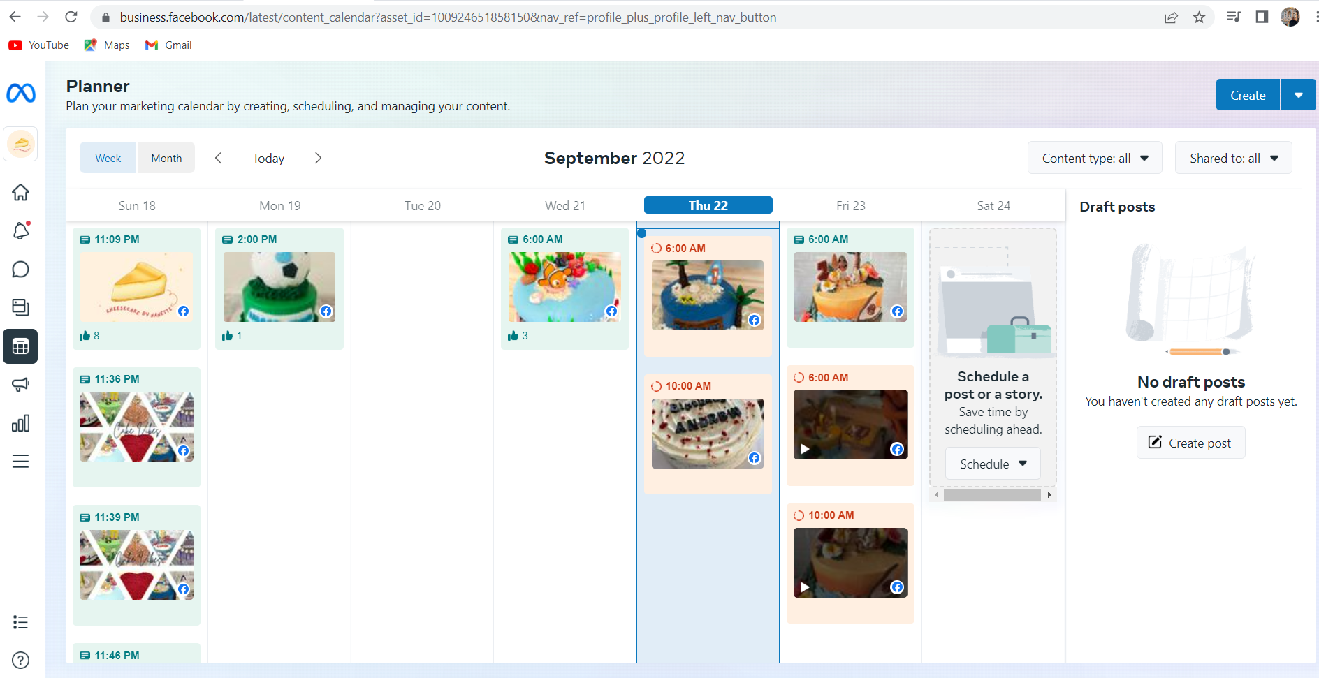Open Notifications bell icon
Viewport: 1319px width, 678px height.
(x=21, y=231)
